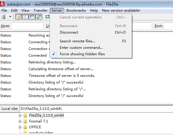Select Search remote files... entry
Screen dimensions: 173x135
[x=91, y=41]
